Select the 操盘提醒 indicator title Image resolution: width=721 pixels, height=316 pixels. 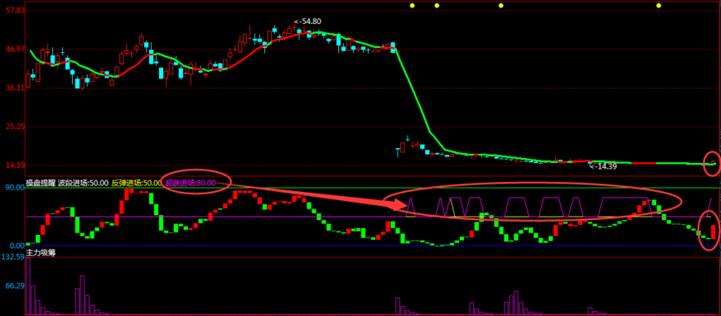click(41, 183)
